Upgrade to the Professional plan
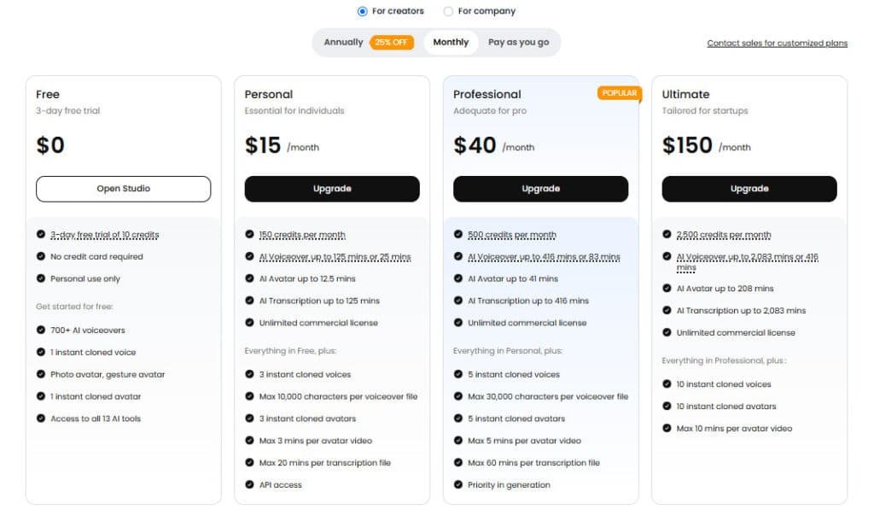 [x=540, y=189]
